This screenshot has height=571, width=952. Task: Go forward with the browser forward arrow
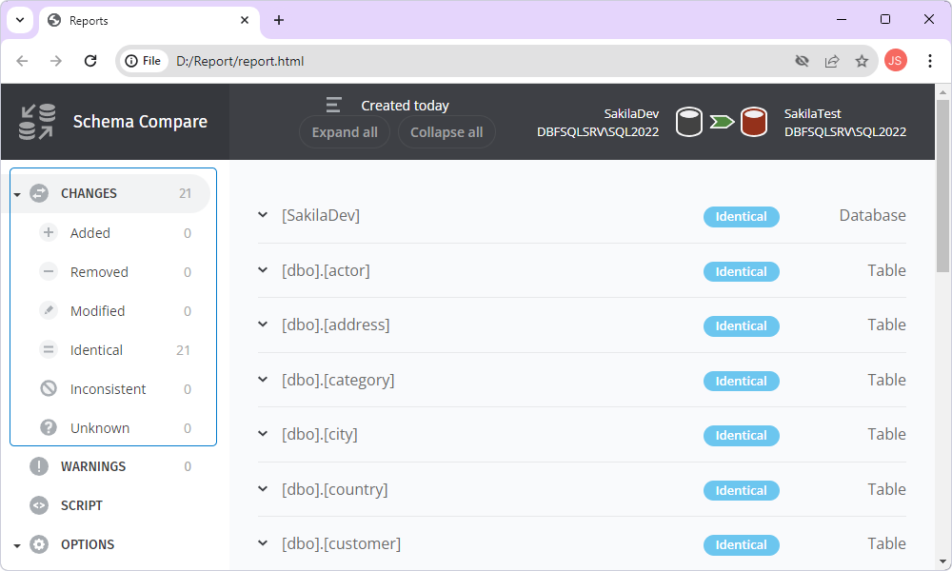[56, 61]
